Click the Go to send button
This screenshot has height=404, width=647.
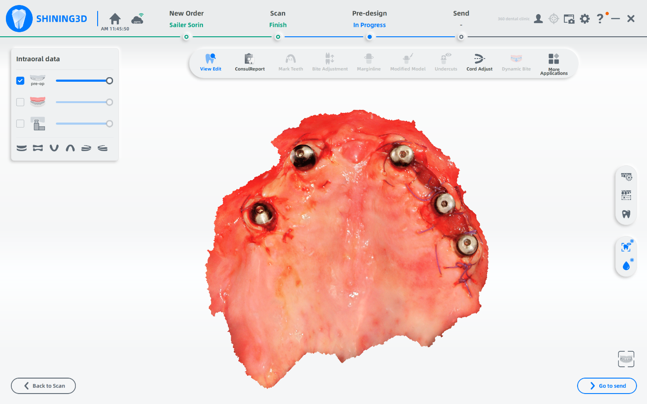pyautogui.click(x=607, y=386)
